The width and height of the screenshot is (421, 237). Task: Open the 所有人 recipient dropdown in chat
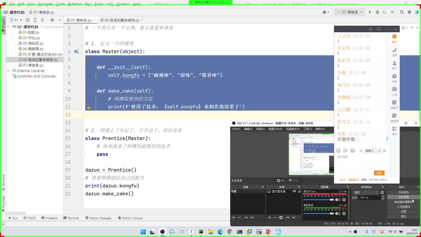(x=373, y=151)
